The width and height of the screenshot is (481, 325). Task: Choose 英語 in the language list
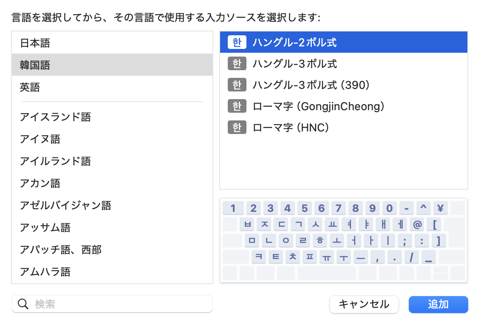point(30,87)
